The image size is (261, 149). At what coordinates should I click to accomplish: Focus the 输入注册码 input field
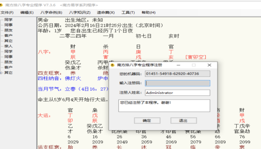pyautogui.click(x=177, y=83)
